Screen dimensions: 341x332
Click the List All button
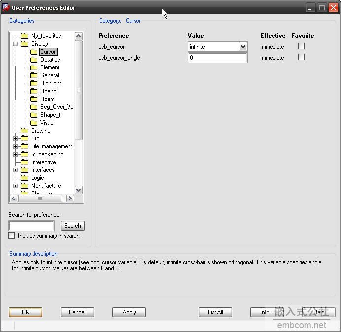point(215,312)
